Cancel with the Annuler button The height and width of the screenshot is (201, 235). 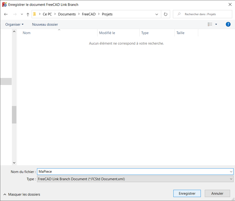(217, 193)
